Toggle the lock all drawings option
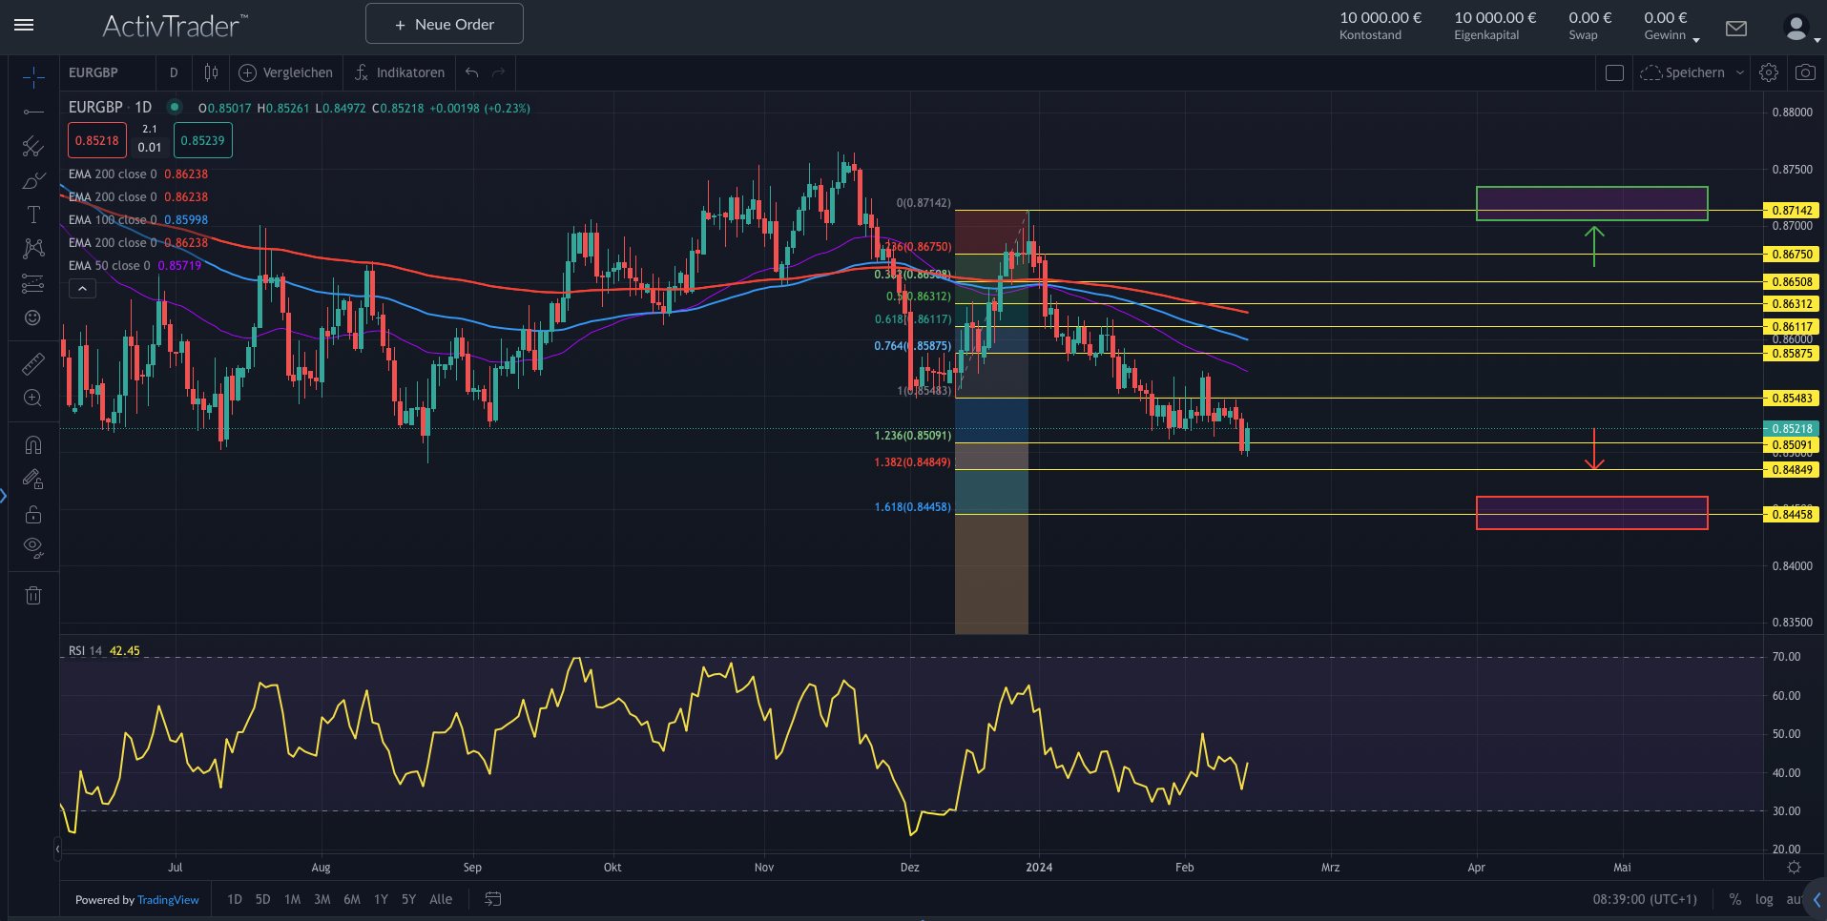The height and width of the screenshot is (921, 1827). pos(33,514)
